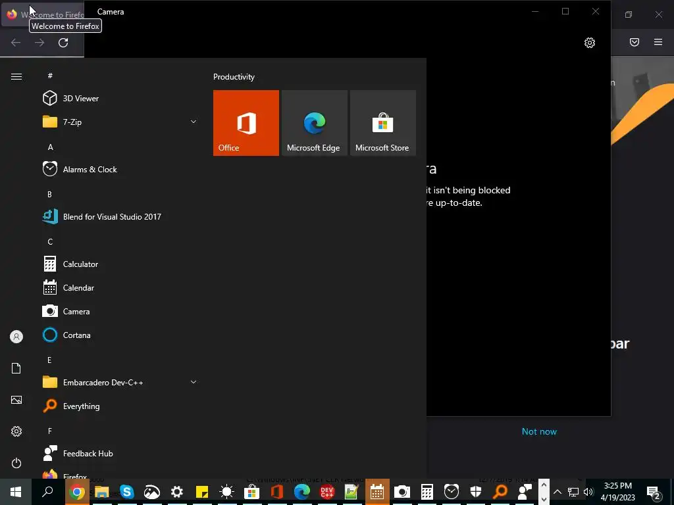Open Firefox application menu
The image size is (674, 505).
click(658, 42)
